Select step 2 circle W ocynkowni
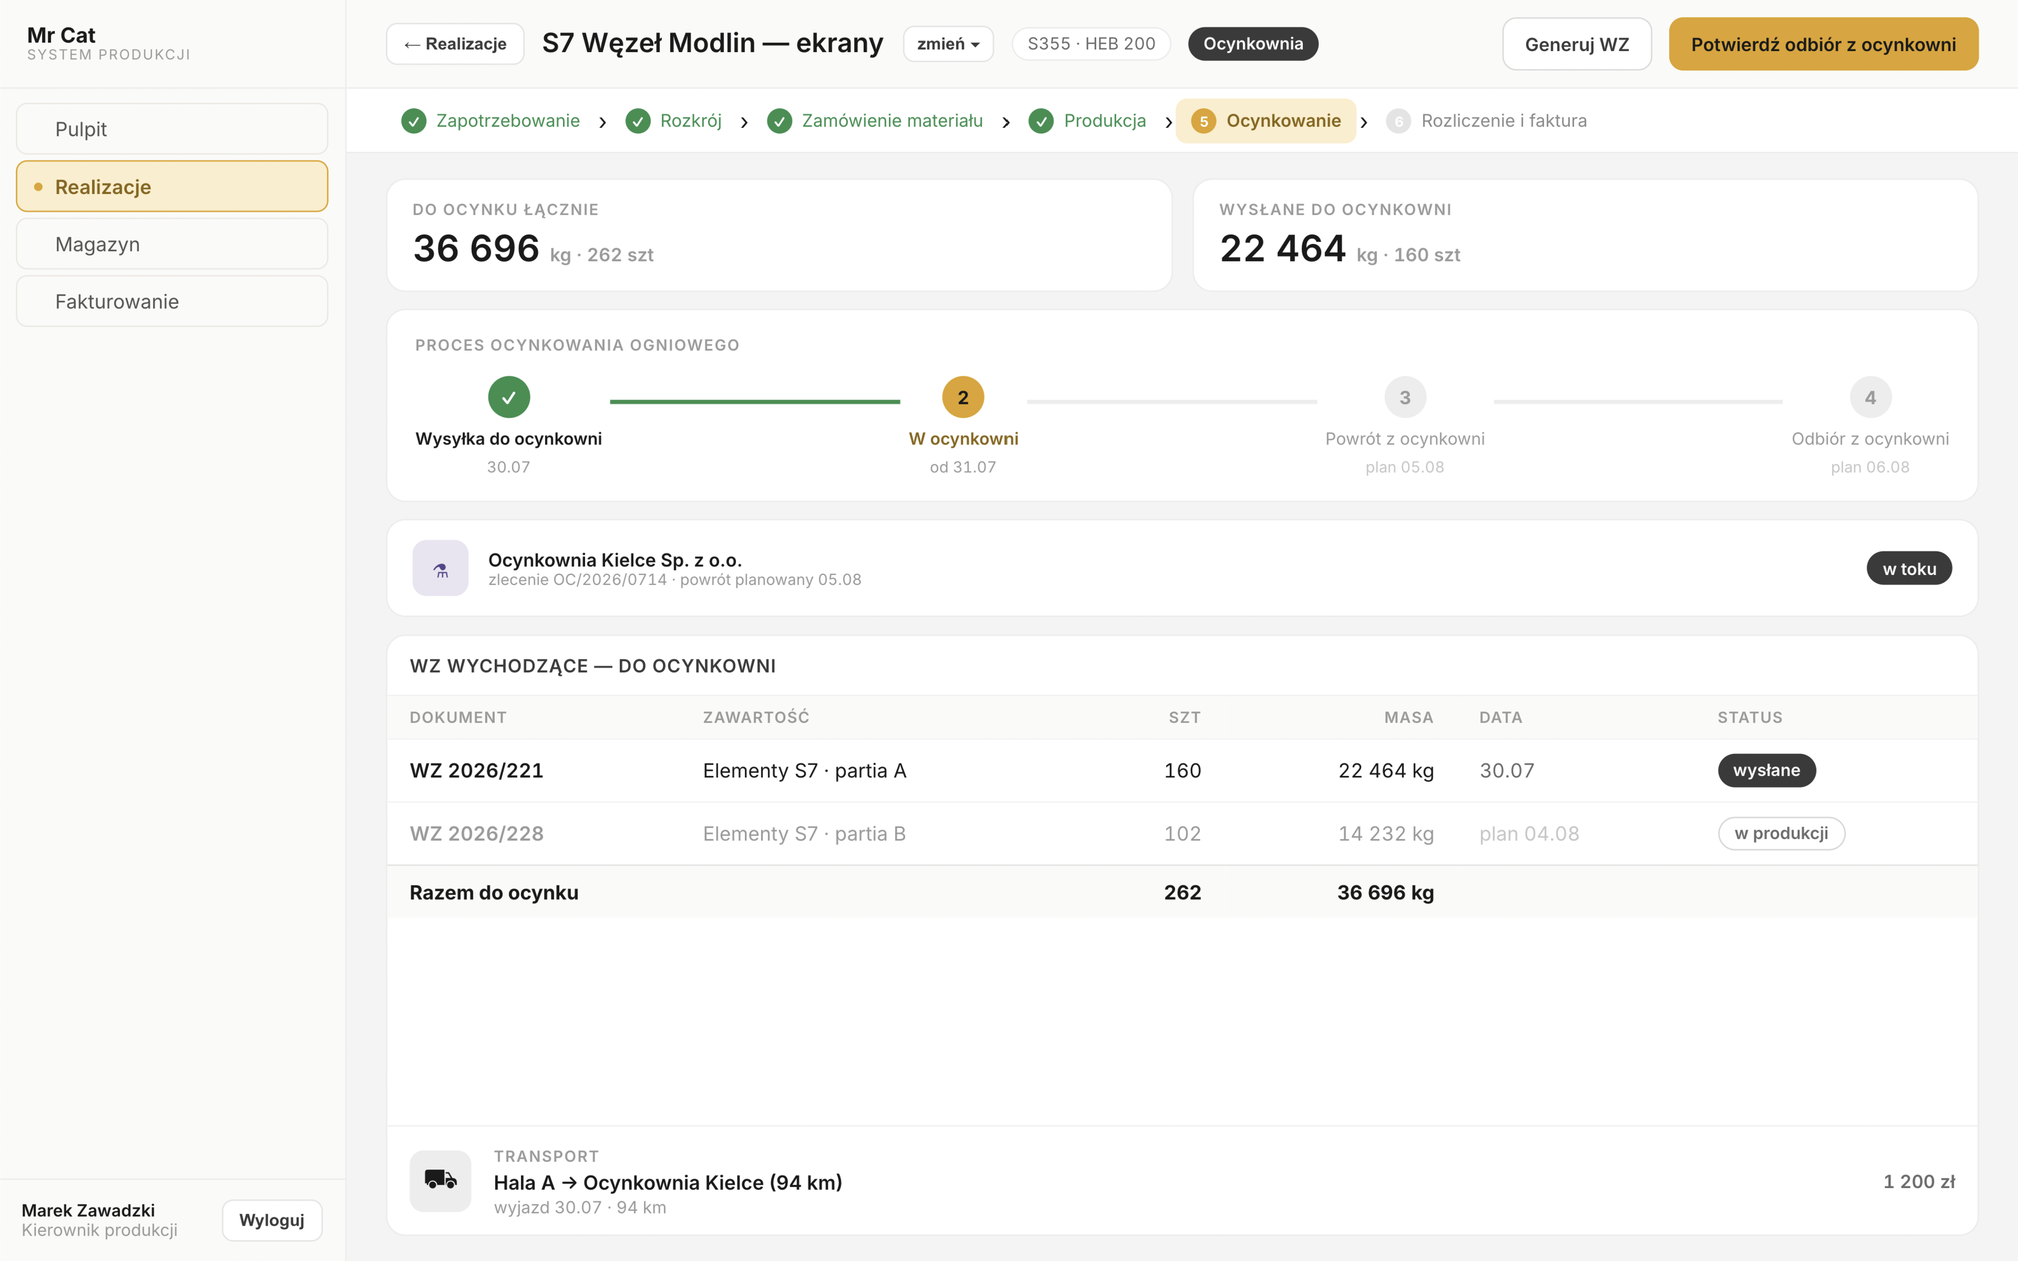Viewport: 2018px width, 1261px height. click(x=963, y=397)
